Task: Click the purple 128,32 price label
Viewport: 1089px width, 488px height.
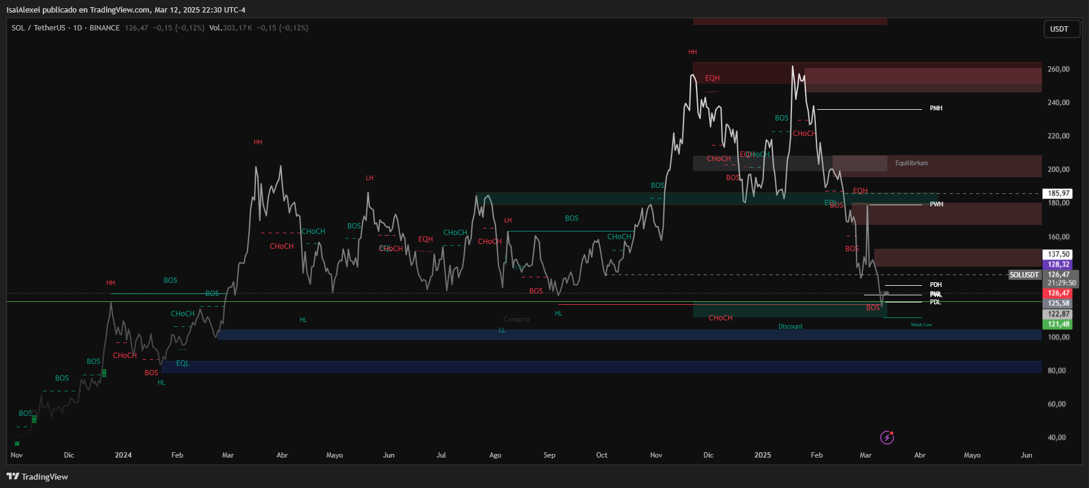Action: point(1058,264)
